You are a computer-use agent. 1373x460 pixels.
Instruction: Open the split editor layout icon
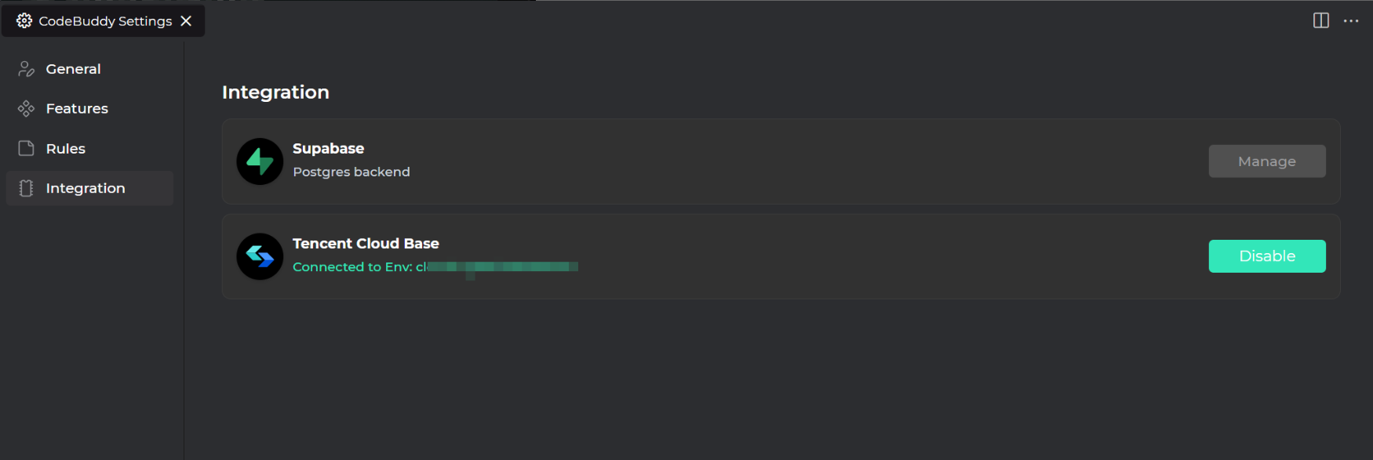pos(1320,20)
